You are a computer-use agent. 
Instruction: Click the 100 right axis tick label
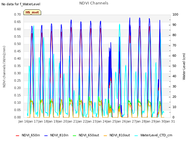[x=175, y=14]
